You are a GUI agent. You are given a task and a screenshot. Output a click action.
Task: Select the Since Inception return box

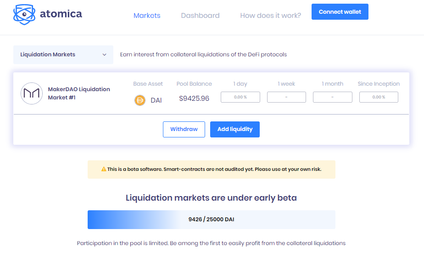379,97
